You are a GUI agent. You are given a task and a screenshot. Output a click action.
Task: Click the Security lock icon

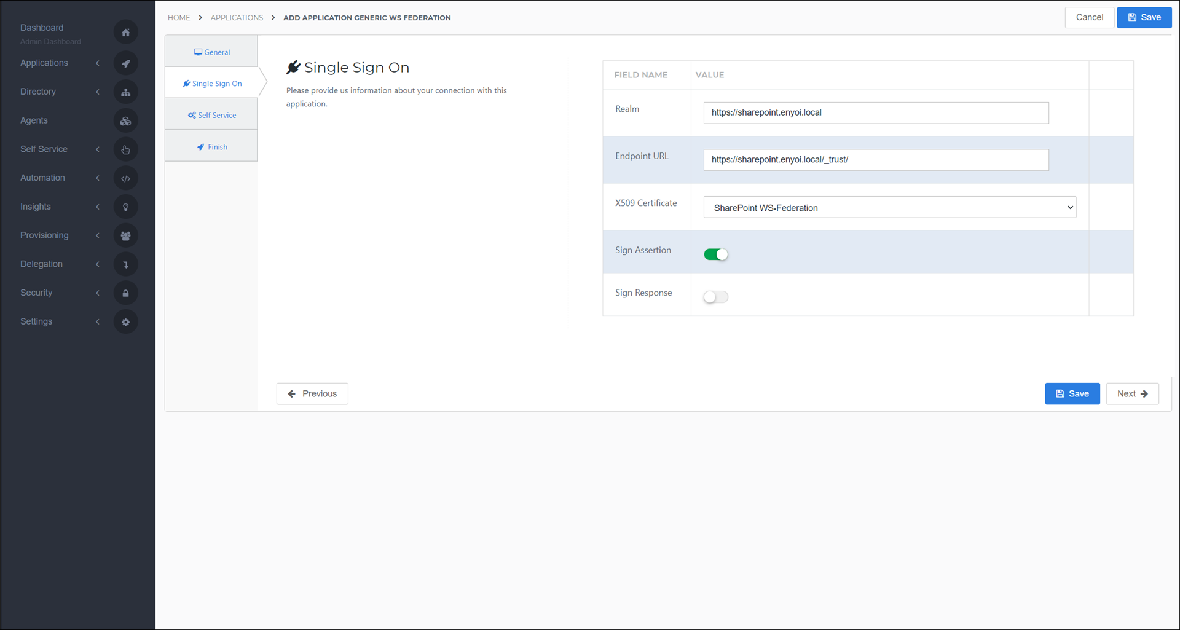(x=125, y=293)
